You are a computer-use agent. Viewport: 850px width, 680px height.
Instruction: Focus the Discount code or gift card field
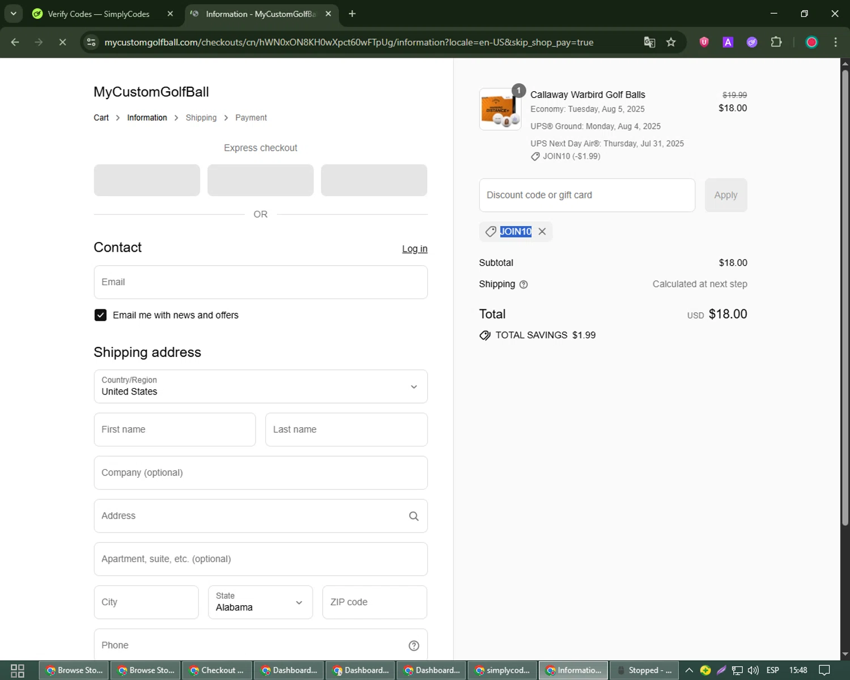click(587, 195)
